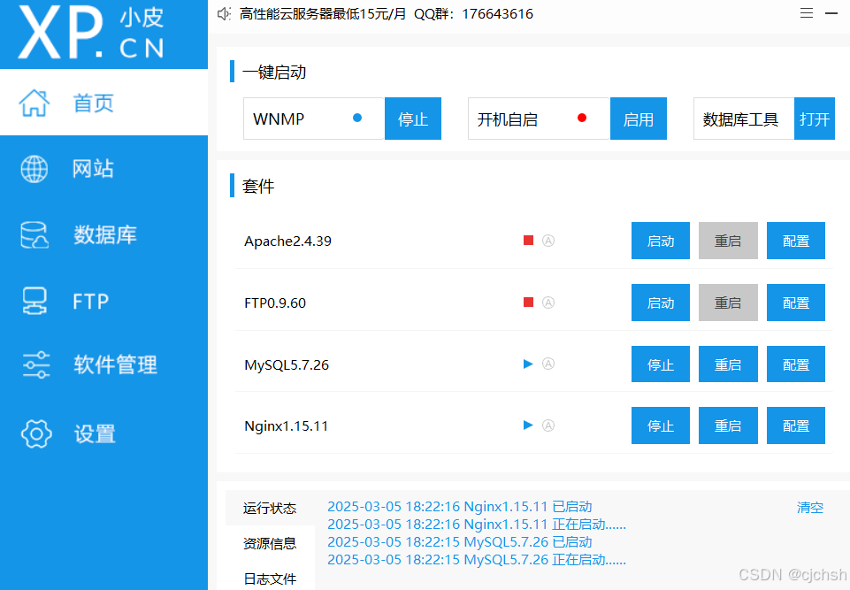The width and height of the screenshot is (850, 590).
Task: Open MySQL5.7.26 配置 settings
Action: pos(796,364)
